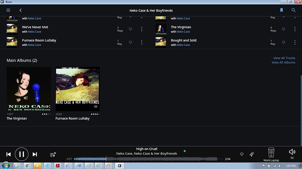
Task: Click the volume speaker icon
Action: pos(292,152)
